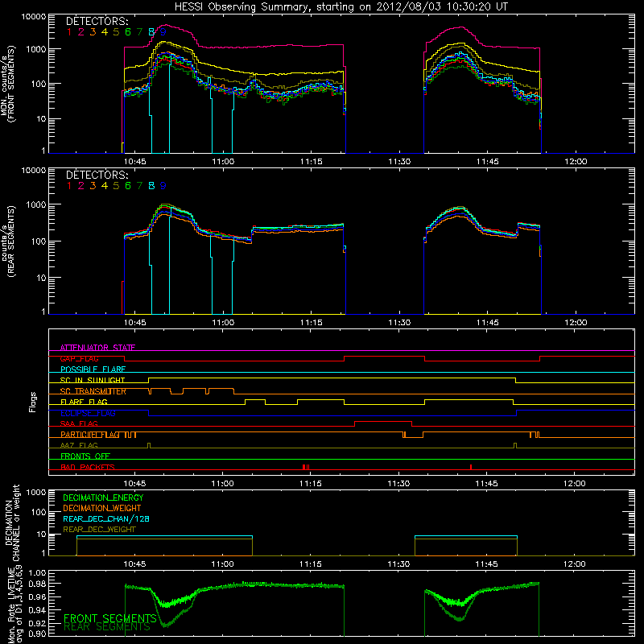The height and width of the screenshot is (644, 644).
Task: Click 0.98 value on livetime y-axis
Action: coord(37,584)
